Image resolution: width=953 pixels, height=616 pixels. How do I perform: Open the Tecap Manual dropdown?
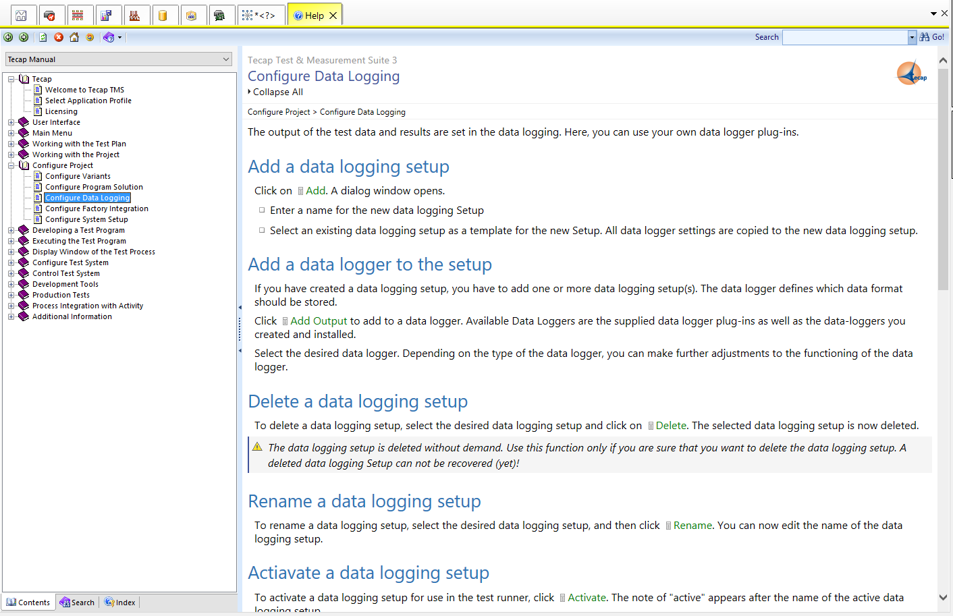tap(119, 59)
